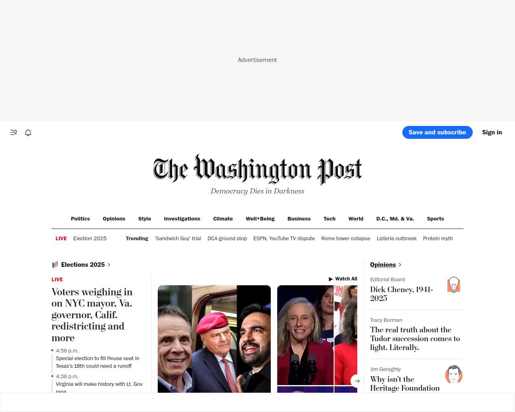The width and height of the screenshot is (515, 412).
Task: Open the Well+Being nav item
Action: [x=260, y=219]
